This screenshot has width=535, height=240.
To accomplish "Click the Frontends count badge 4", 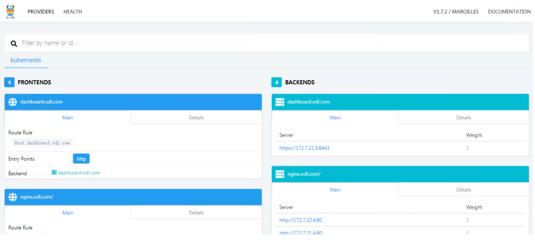I will click(9, 82).
